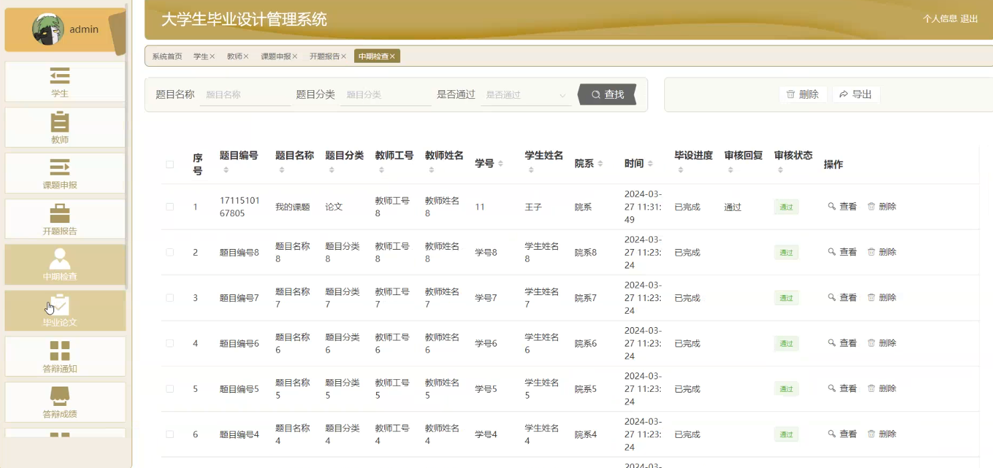Check the row for 题目编号4
993x468 pixels.
[x=170, y=434]
